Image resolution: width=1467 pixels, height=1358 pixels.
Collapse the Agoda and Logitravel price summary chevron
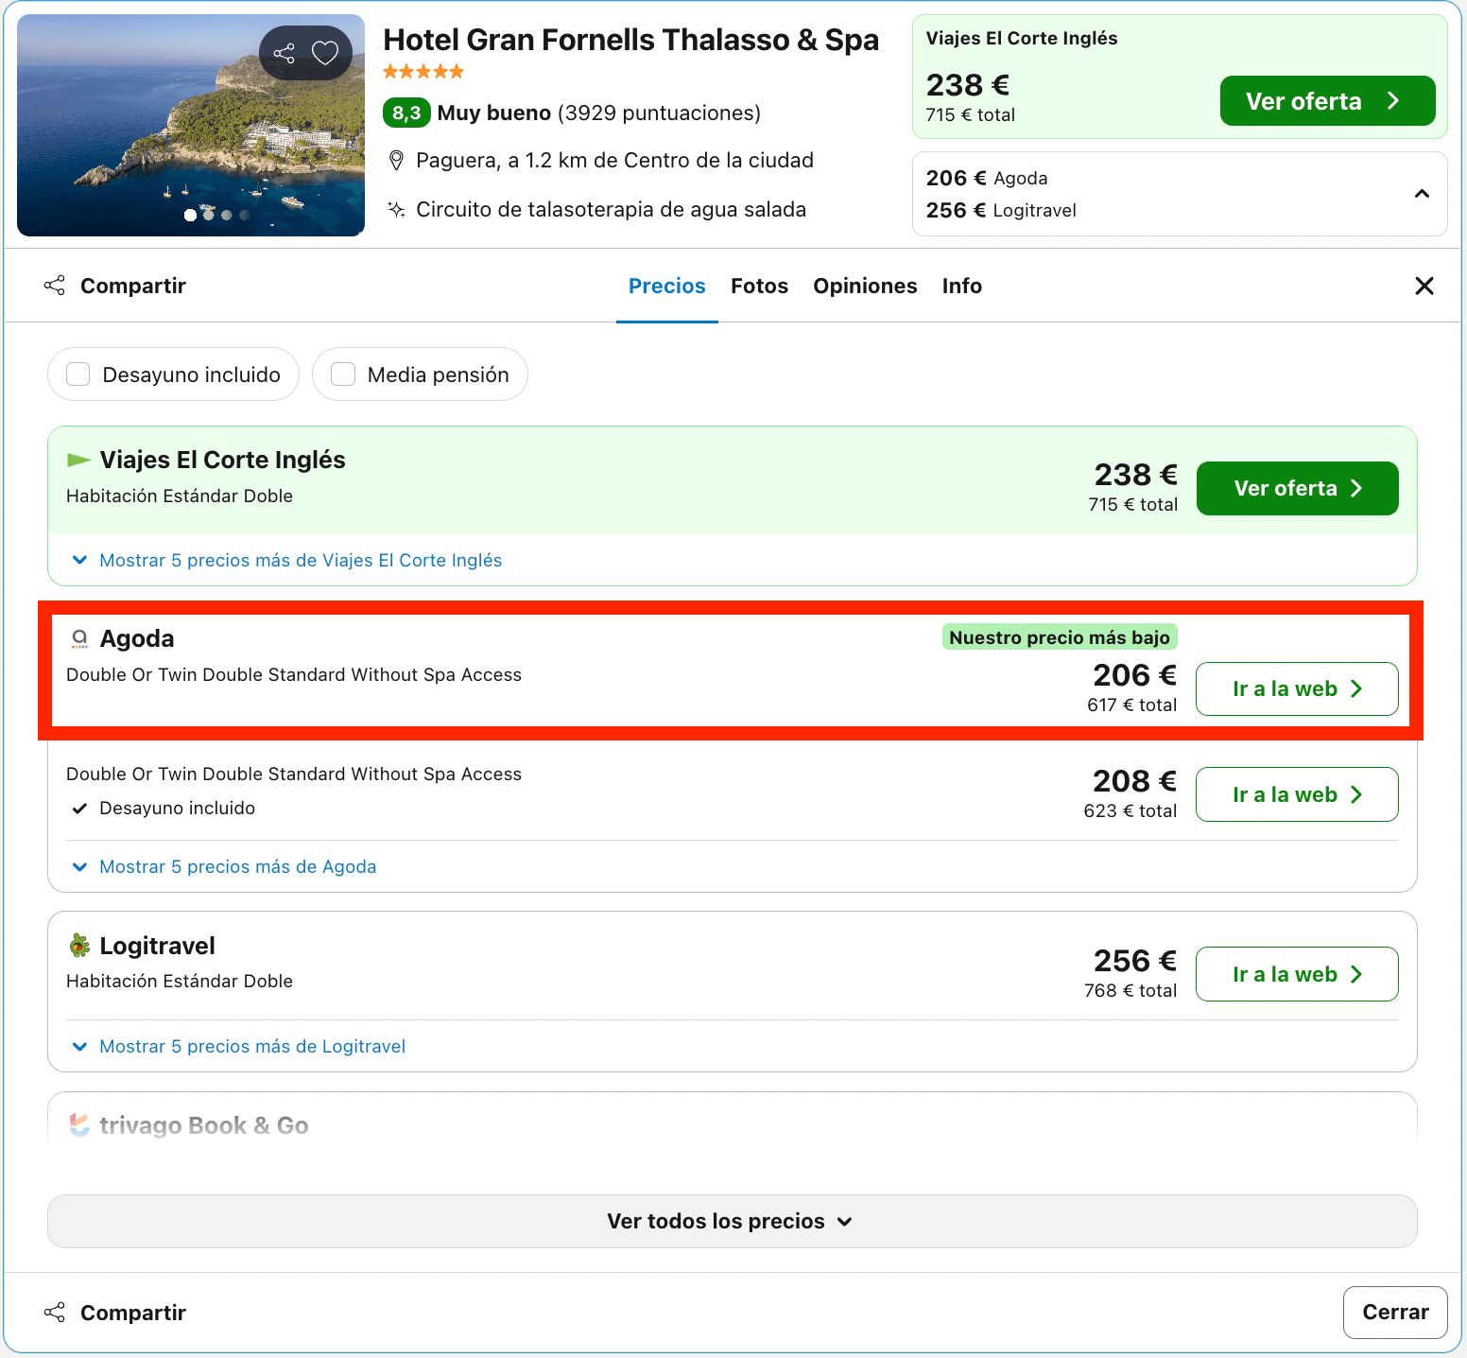(x=1422, y=194)
